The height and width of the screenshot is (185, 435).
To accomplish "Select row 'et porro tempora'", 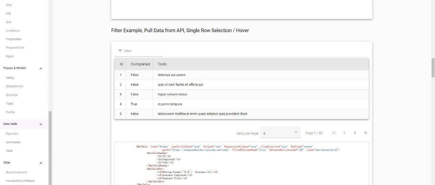I will pyautogui.click(x=242, y=104).
